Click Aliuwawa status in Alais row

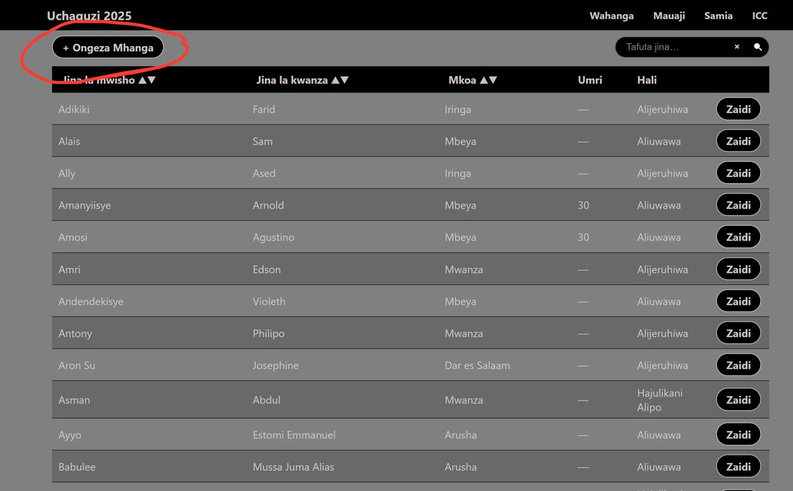[x=659, y=141]
